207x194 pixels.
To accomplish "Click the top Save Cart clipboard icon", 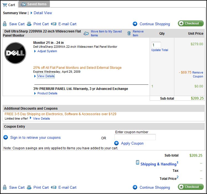I will coord(5,24).
